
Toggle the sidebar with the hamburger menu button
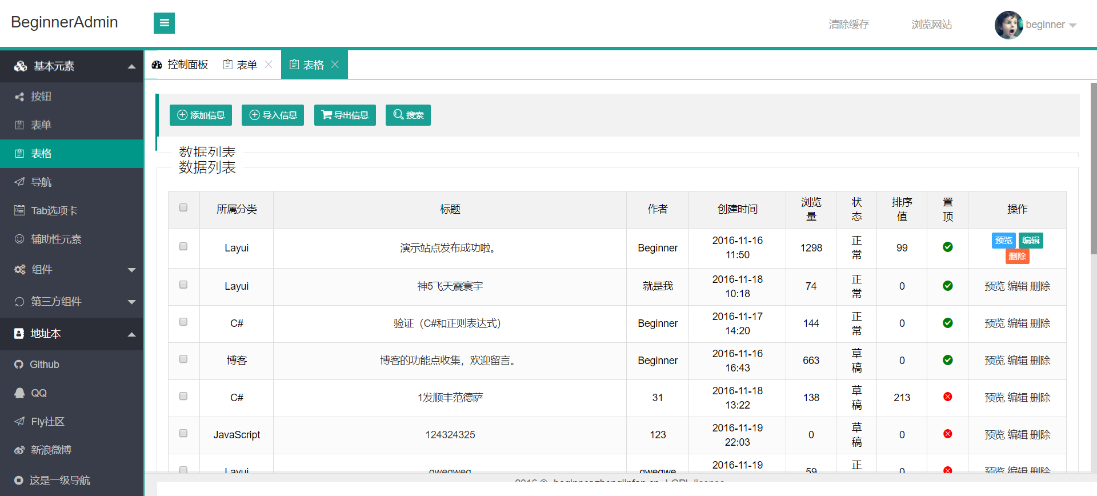pyautogui.click(x=164, y=23)
